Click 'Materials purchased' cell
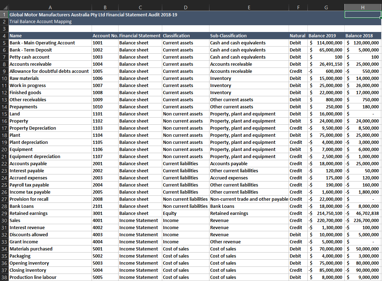The width and height of the screenshot is (382, 281). 50,249
